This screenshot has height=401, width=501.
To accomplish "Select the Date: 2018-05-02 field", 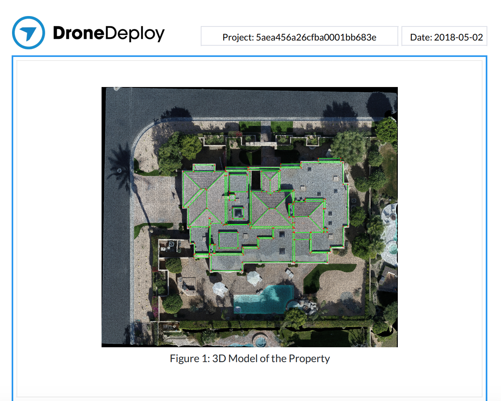I will click(444, 36).
